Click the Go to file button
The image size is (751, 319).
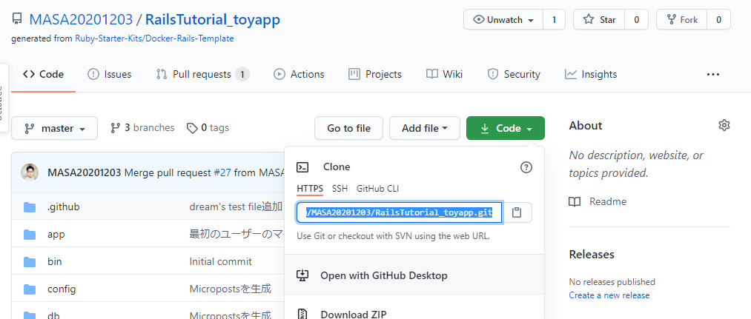pos(348,128)
